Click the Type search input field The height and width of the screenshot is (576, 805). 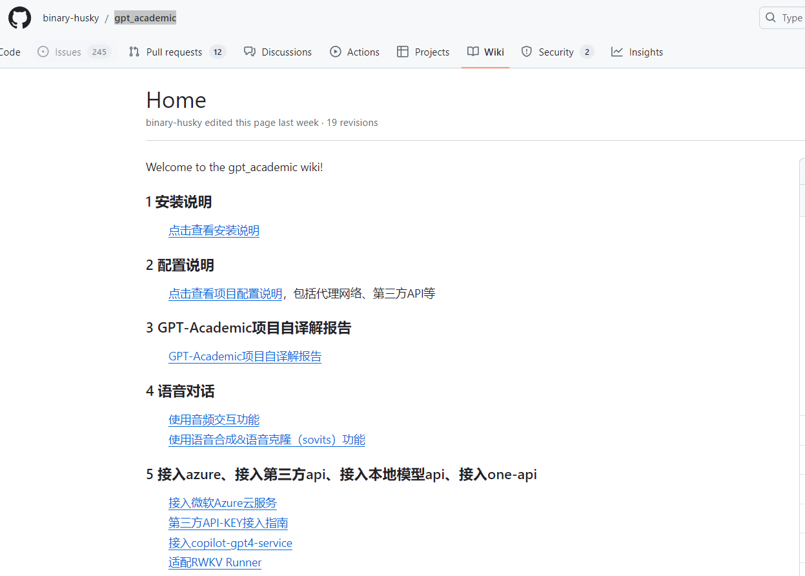coord(791,17)
